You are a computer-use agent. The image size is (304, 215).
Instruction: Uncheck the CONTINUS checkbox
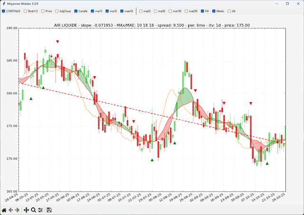(3, 10)
